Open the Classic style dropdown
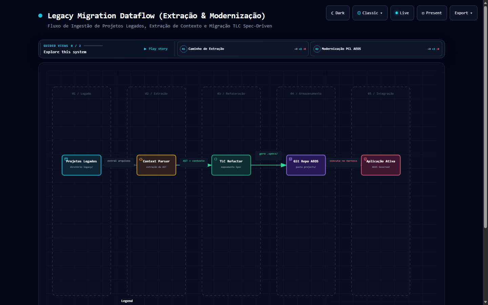488x305 pixels. [x=370, y=13]
